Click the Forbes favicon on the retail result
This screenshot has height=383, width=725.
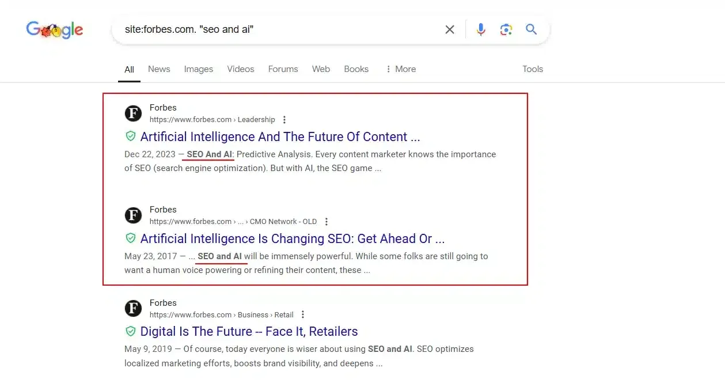[x=133, y=308]
